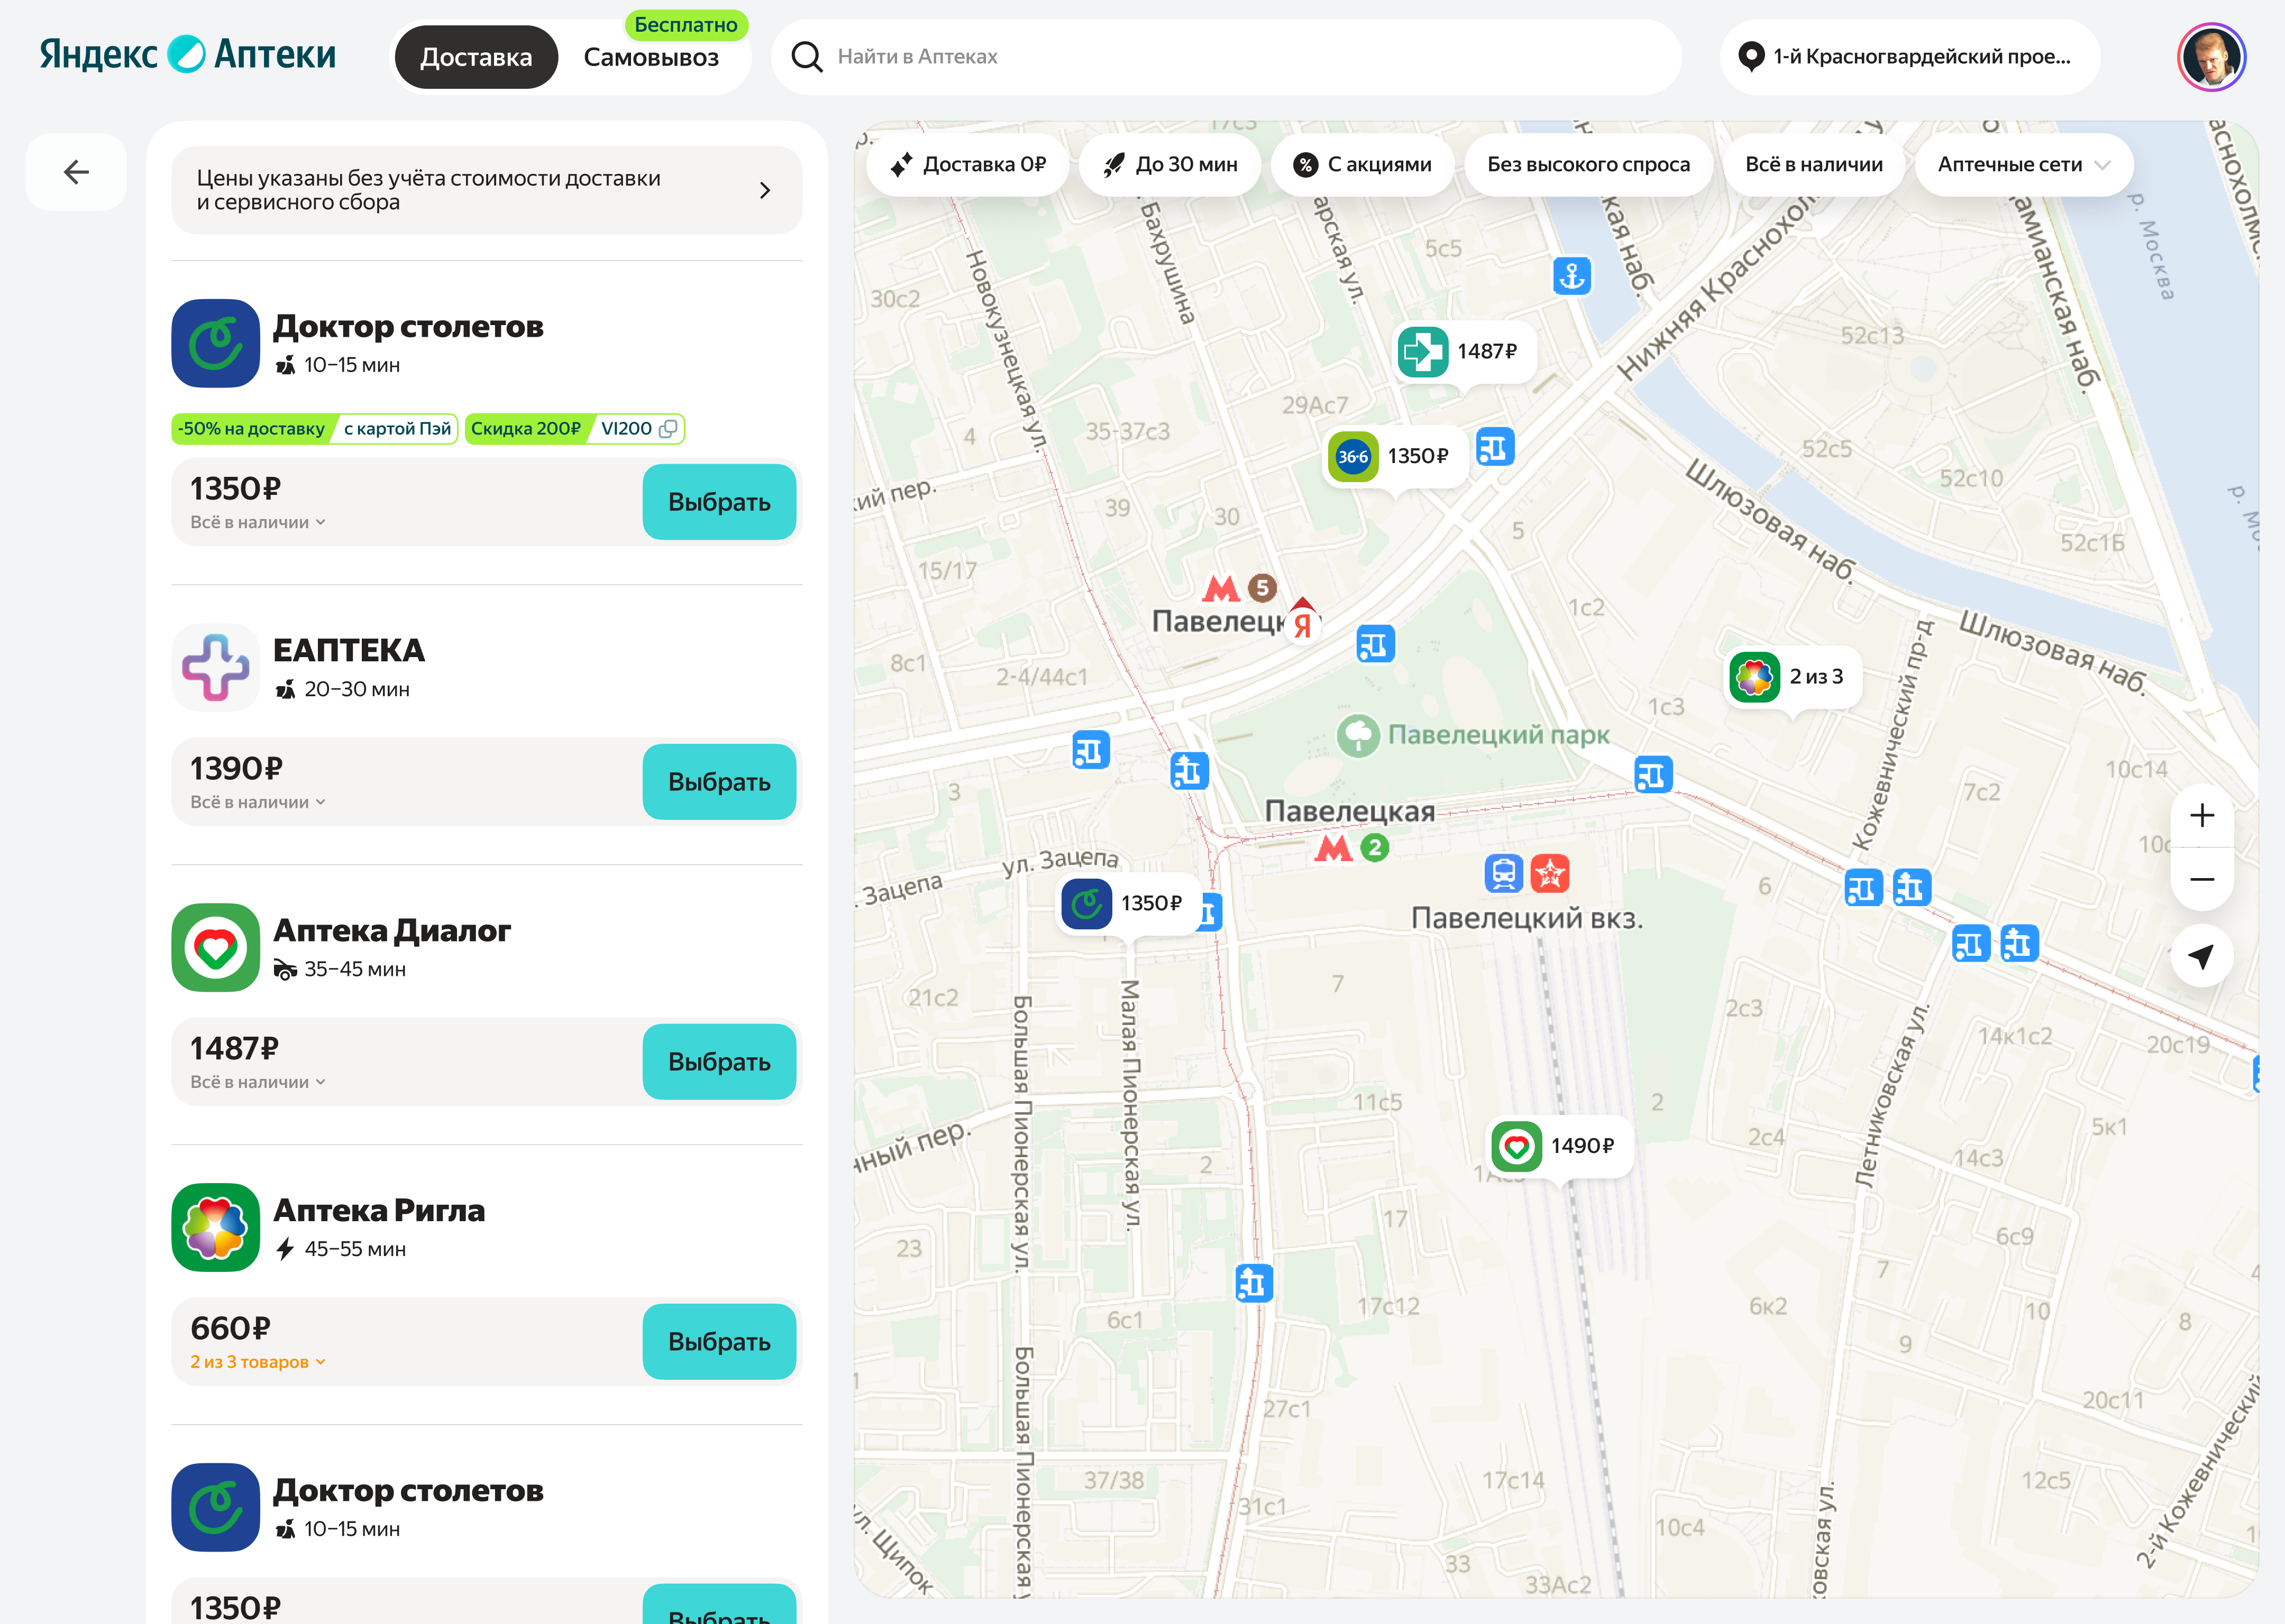2285x1624 pixels.
Task: Expand 'Всё в наличии' under 1487₽
Action: [x=258, y=1083]
